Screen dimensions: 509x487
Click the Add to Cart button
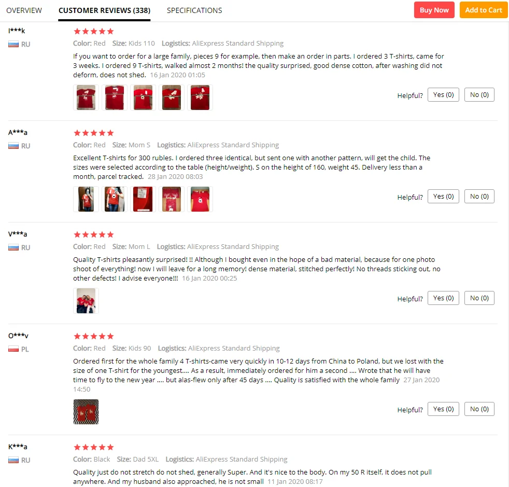pos(483,10)
